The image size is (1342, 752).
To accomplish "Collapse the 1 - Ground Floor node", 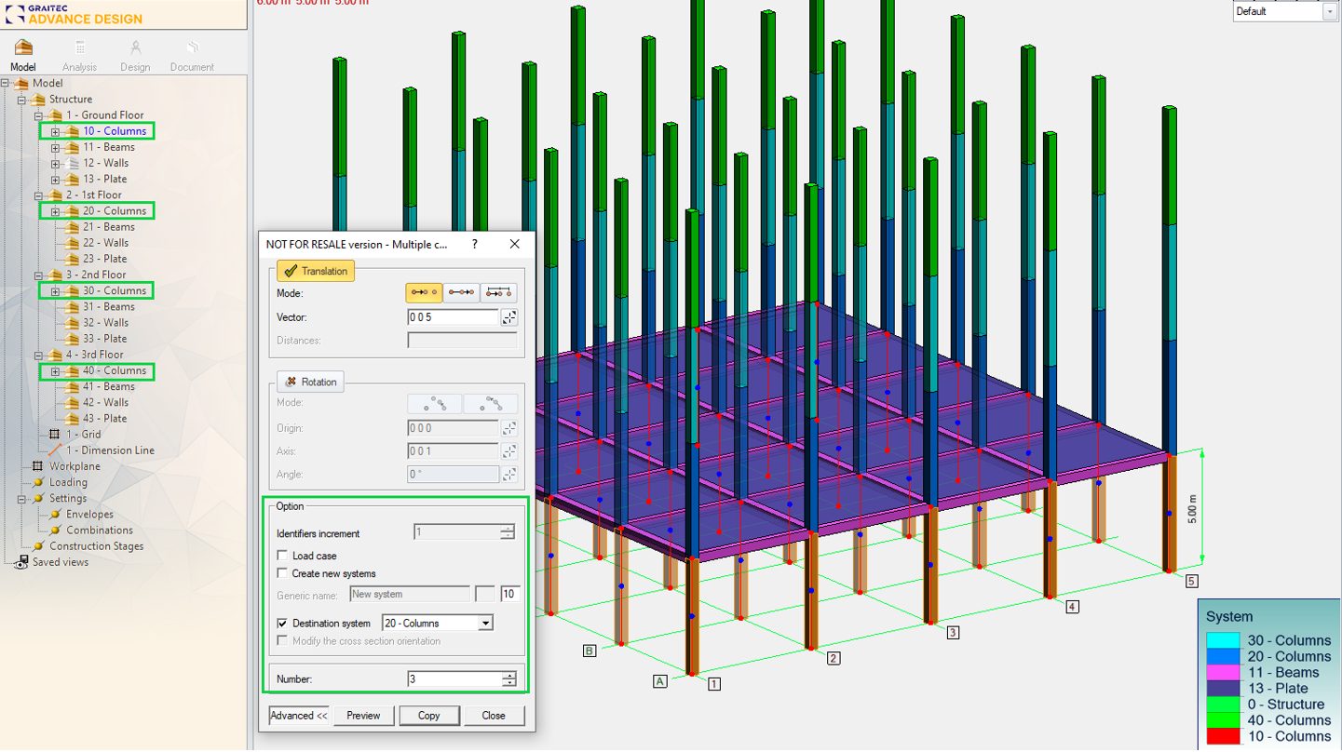I will pyautogui.click(x=38, y=115).
